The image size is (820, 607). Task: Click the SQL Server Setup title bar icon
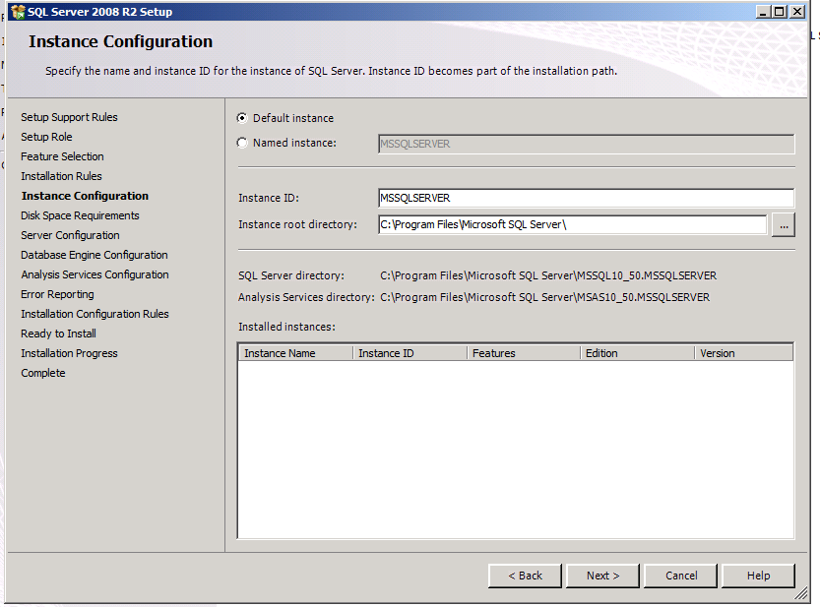click(x=18, y=12)
